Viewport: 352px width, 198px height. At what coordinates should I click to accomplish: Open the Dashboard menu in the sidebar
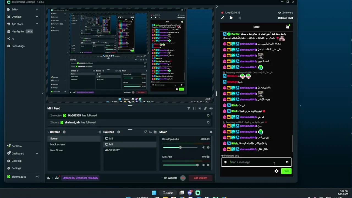18,153
